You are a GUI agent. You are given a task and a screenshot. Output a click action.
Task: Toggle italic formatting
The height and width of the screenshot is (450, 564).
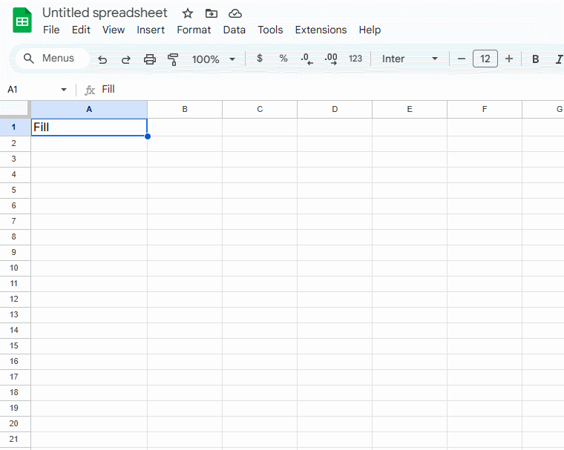pos(558,59)
